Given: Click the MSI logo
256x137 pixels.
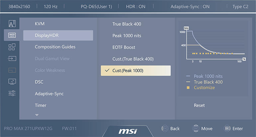Looking at the screenshot, I should [128, 131].
